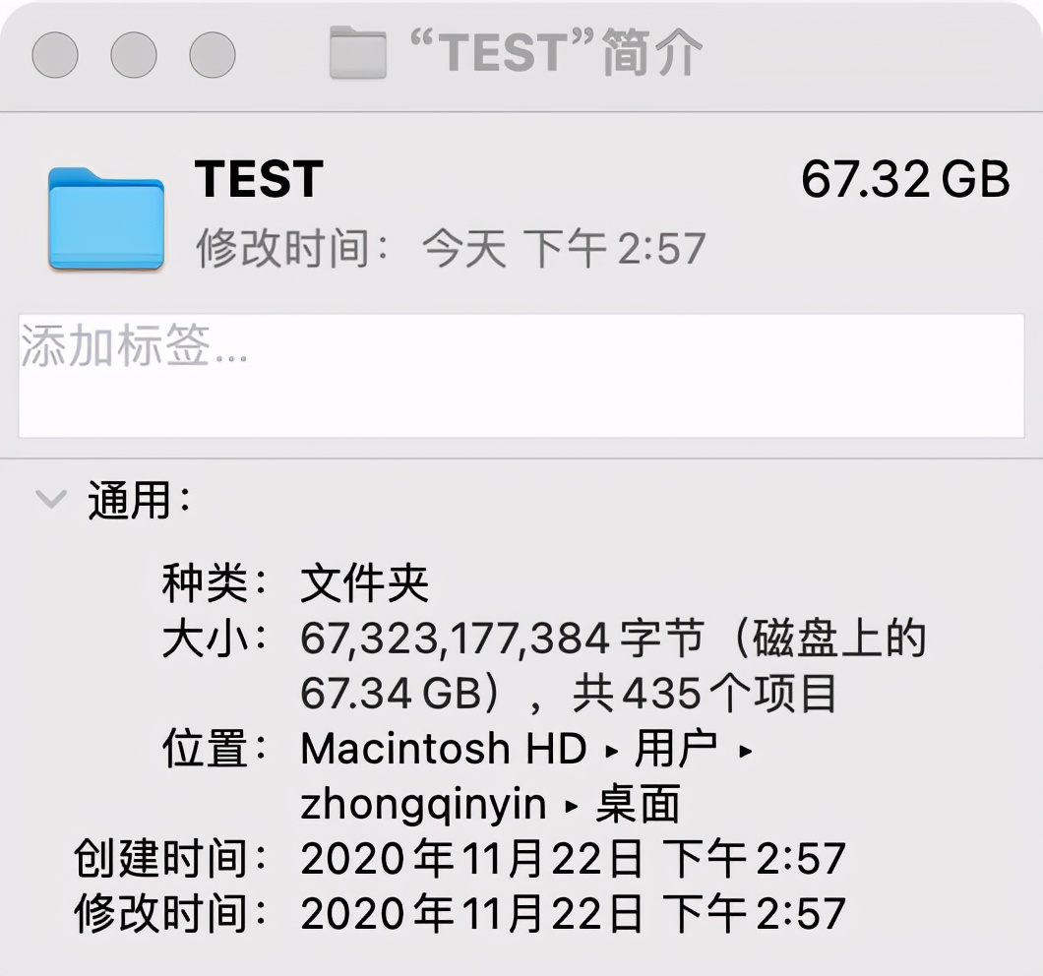Click zhongqinyin in the location path
This screenshot has width=1043, height=976.
(421, 804)
